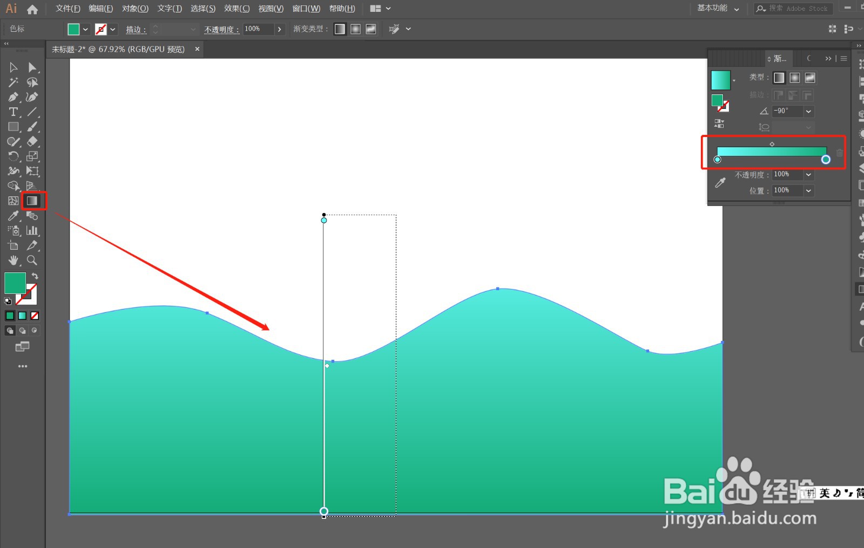Open gradient panel opacity dropdown
864x548 pixels.
pos(808,174)
